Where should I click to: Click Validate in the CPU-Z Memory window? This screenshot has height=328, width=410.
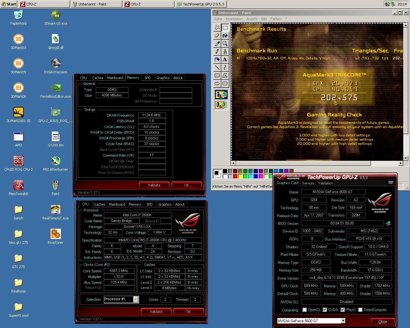(x=154, y=185)
